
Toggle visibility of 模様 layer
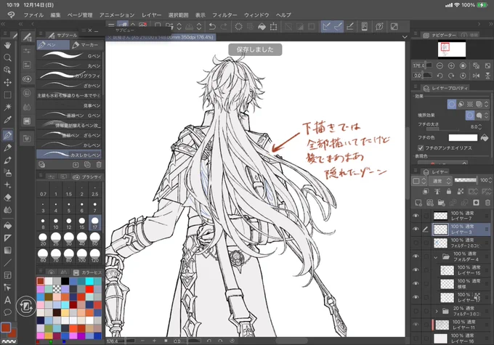click(x=416, y=283)
